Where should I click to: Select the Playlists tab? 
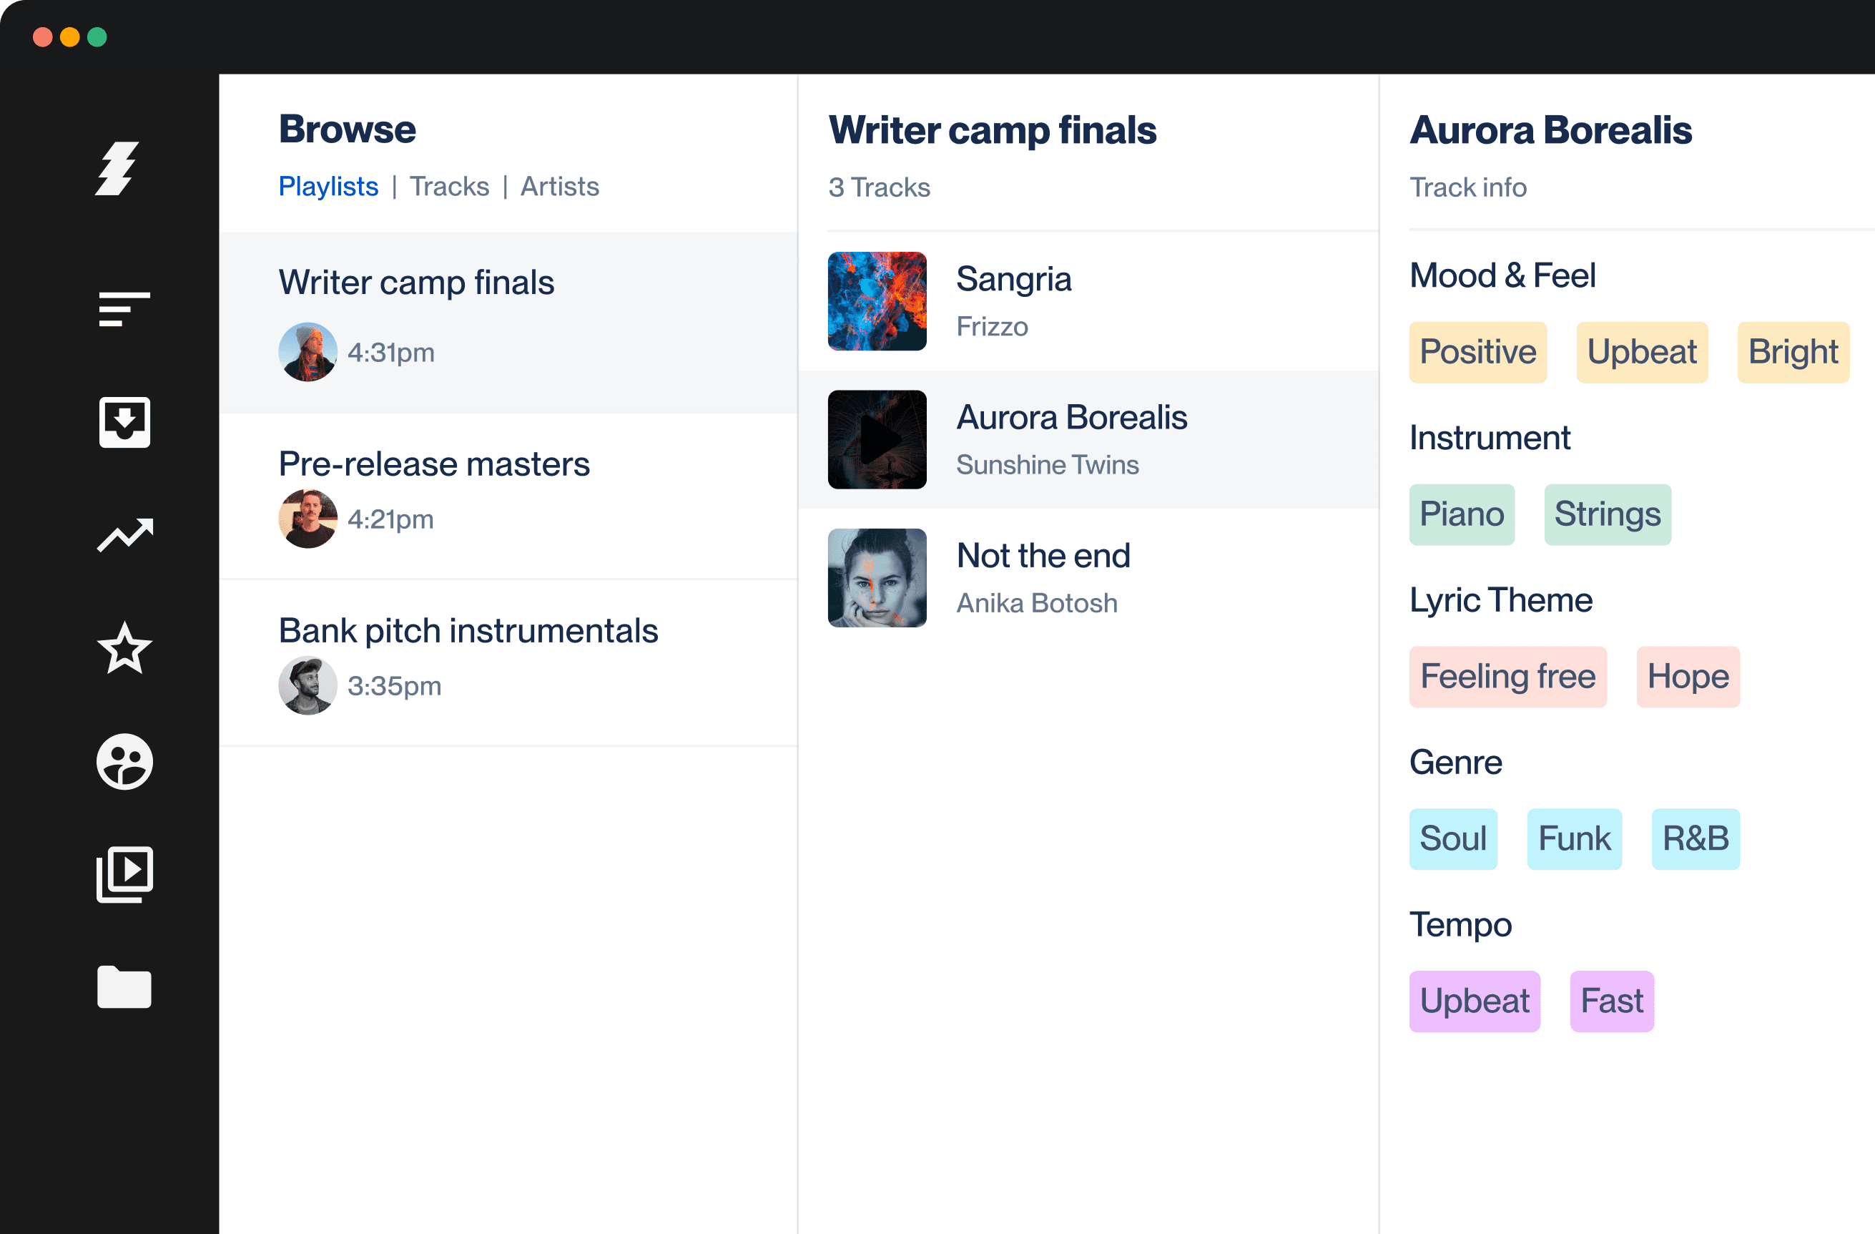coord(328,187)
